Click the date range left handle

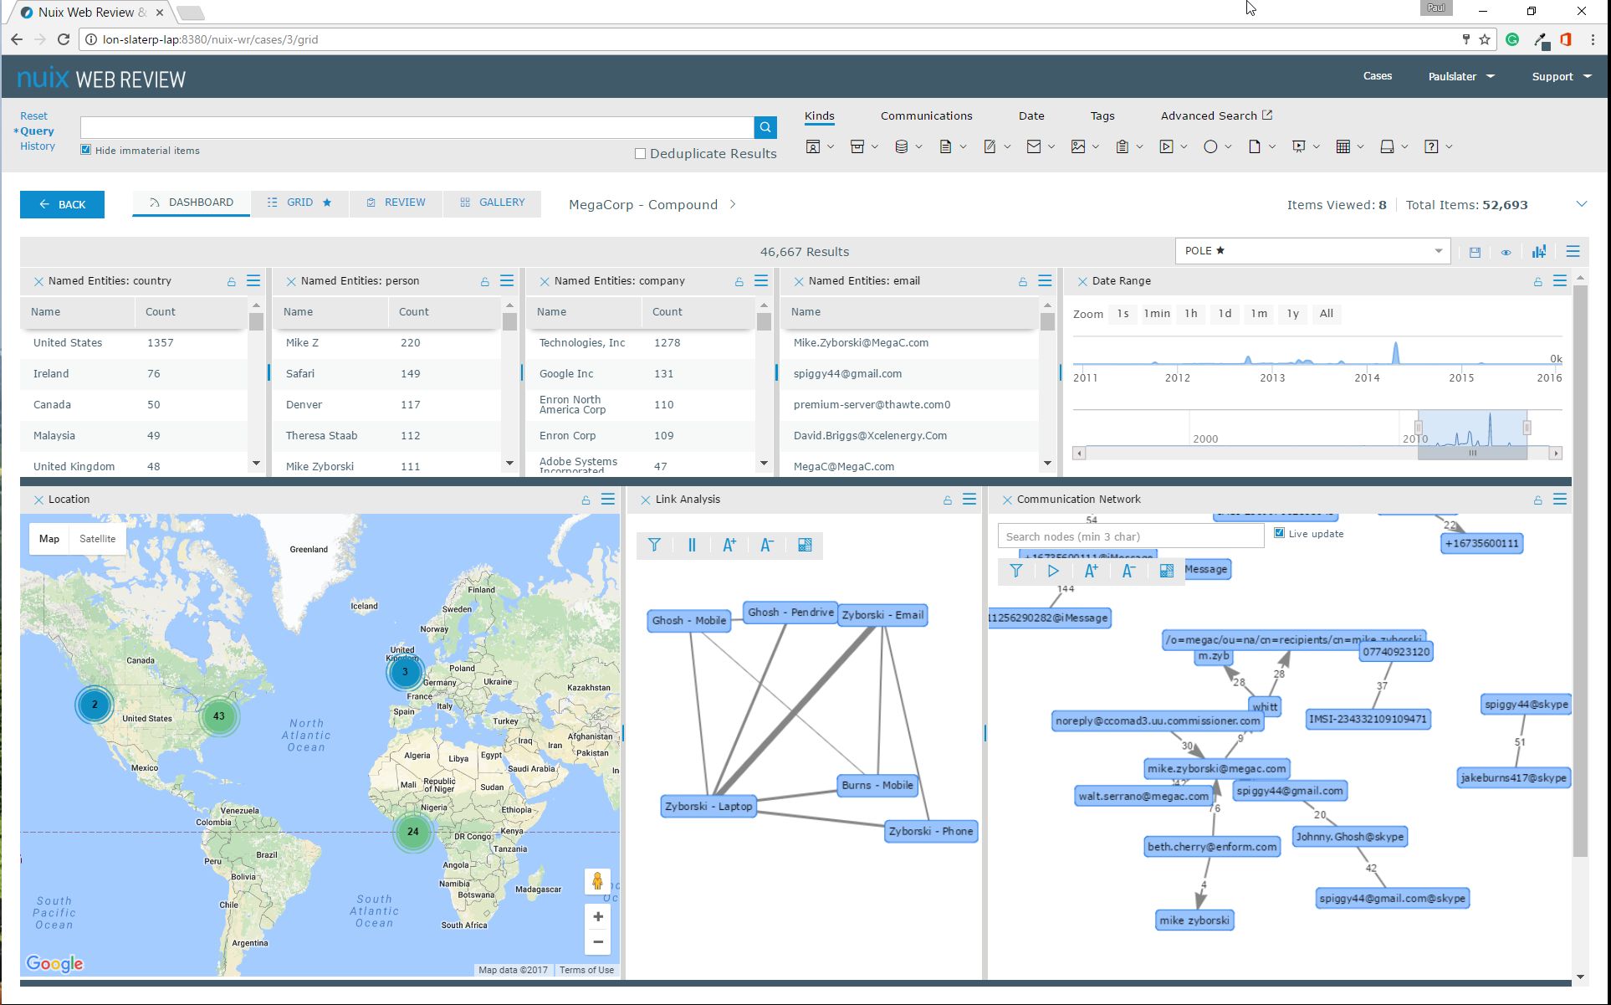pyautogui.click(x=1419, y=428)
